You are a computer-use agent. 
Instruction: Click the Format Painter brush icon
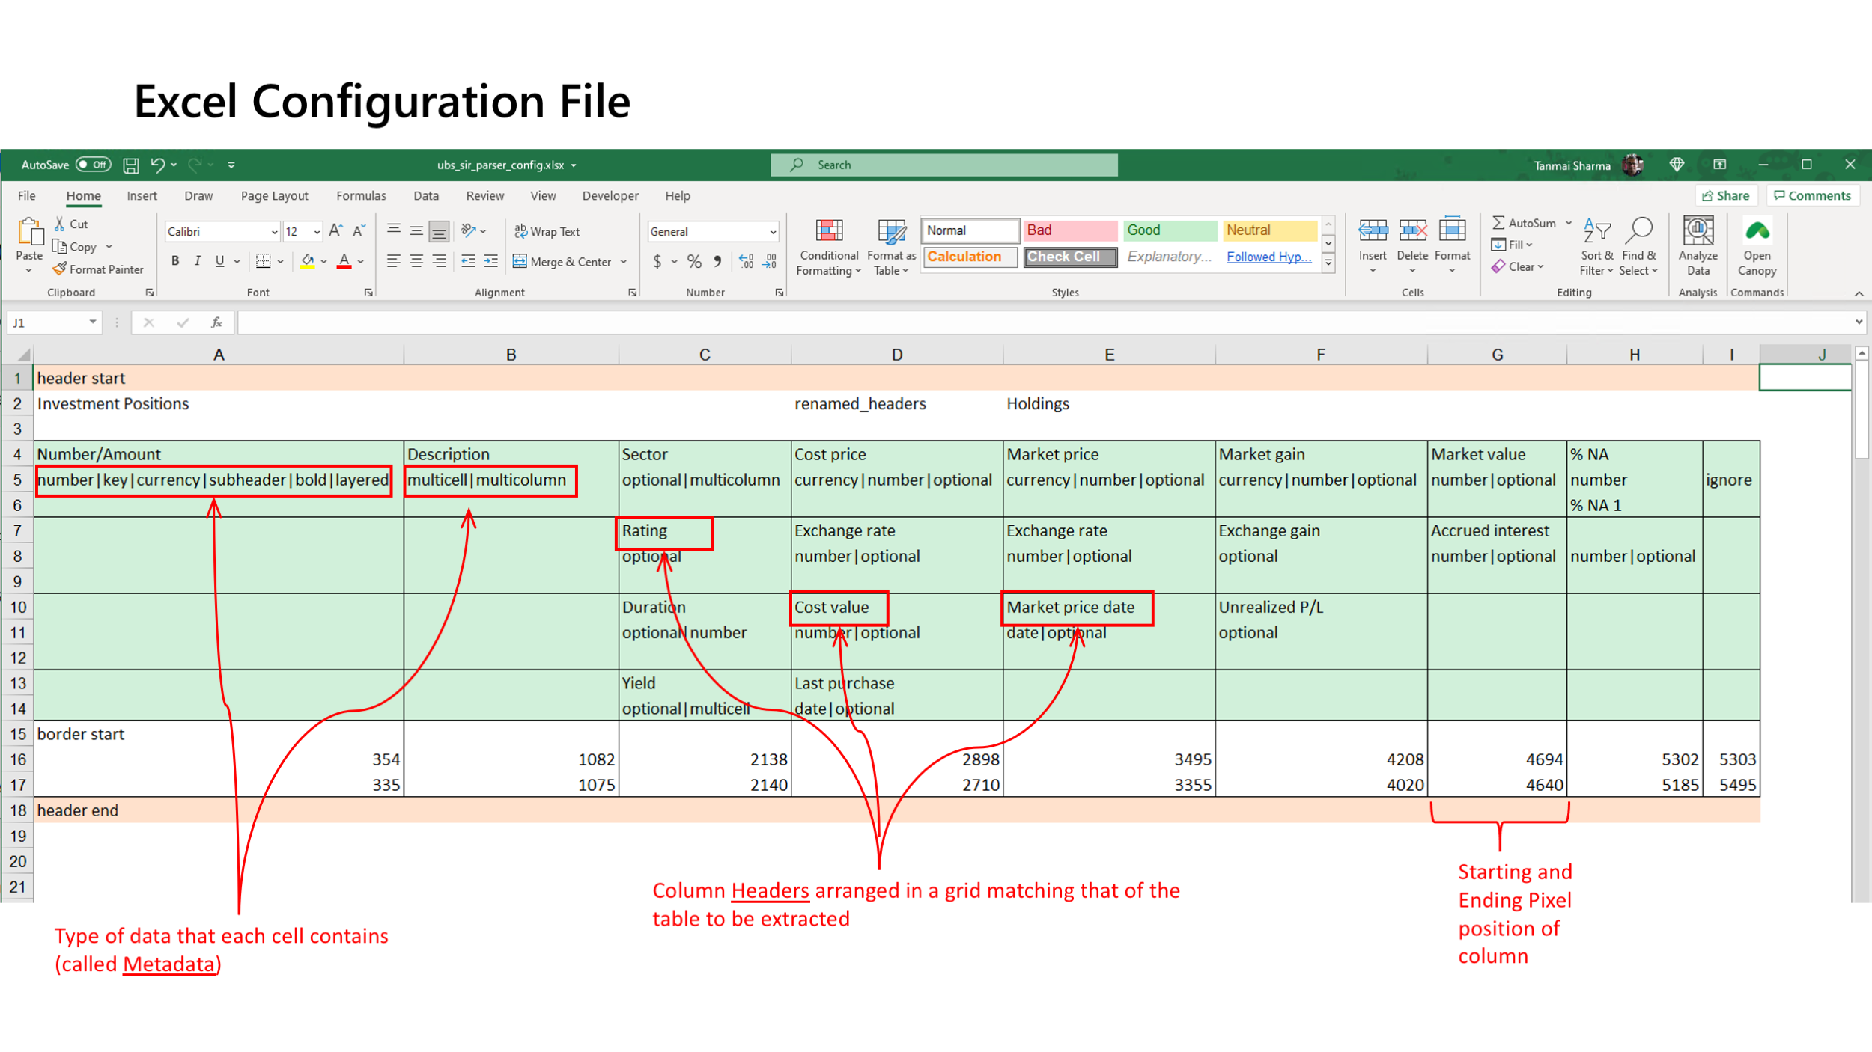coord(60,269)
